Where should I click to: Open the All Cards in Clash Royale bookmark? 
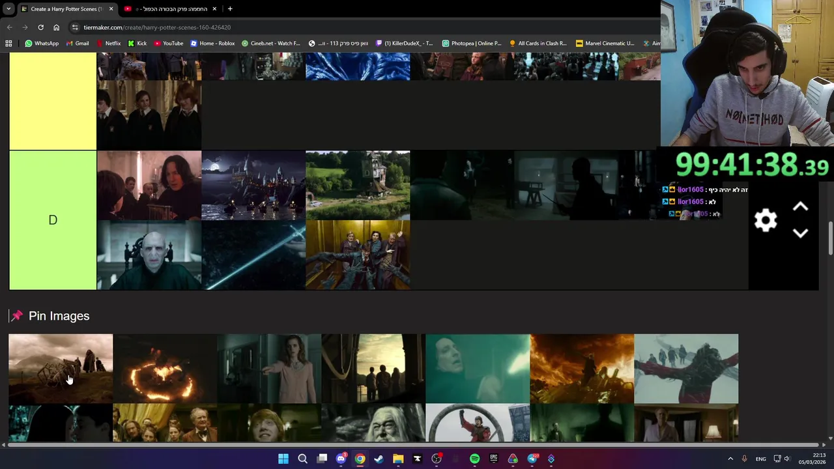(538, 44)
